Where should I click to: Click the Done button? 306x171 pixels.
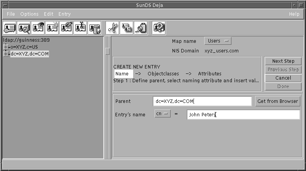(283, 86)
